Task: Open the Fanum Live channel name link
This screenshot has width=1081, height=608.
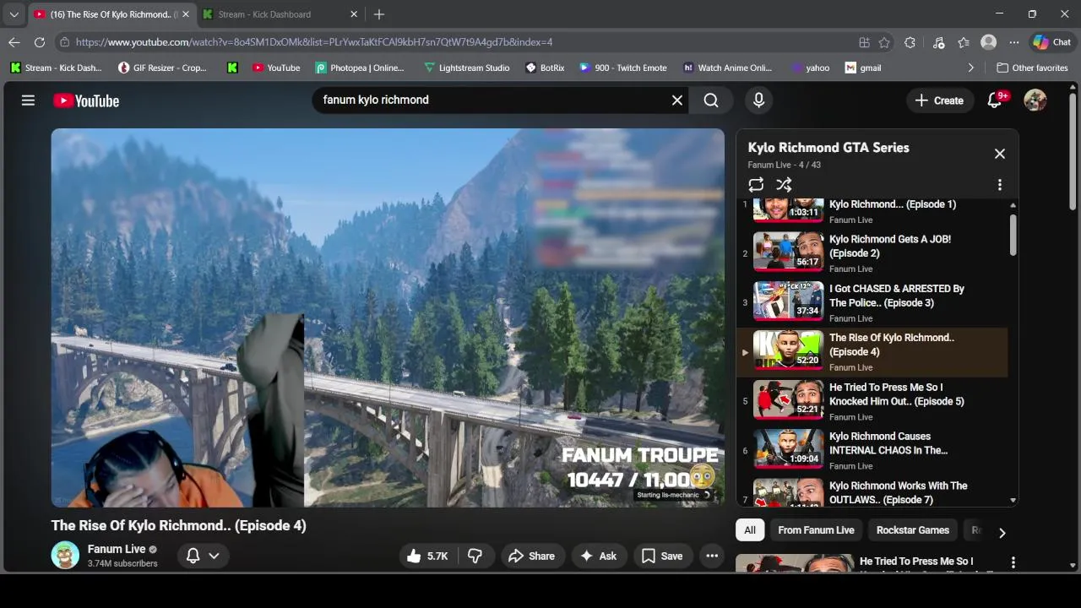Action: coord(117,549)
